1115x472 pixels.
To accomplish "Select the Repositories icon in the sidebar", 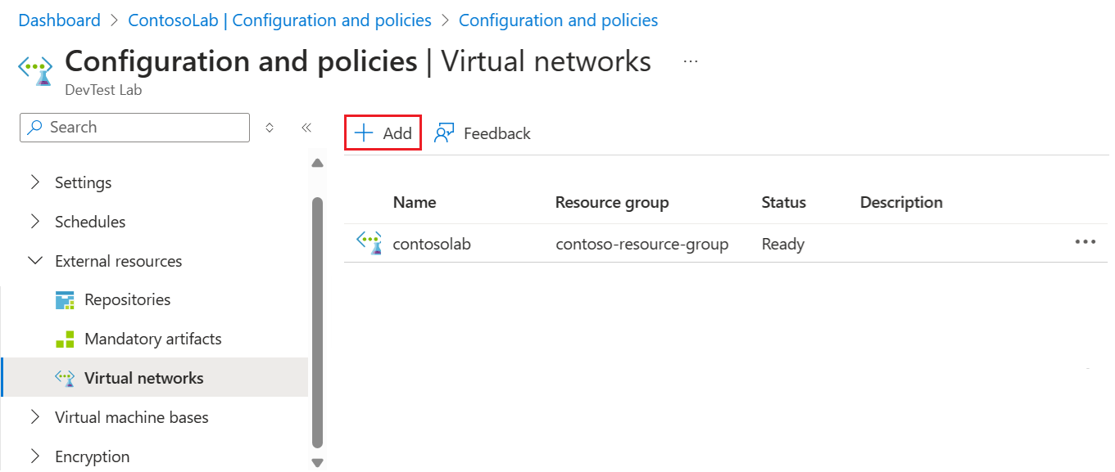I will point(65,299).
